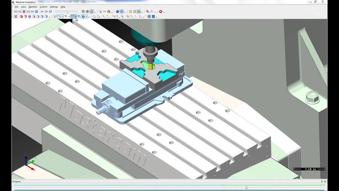Viewport: 339px width, 191px height.
Task: Step one move backward
Action: 20,12
